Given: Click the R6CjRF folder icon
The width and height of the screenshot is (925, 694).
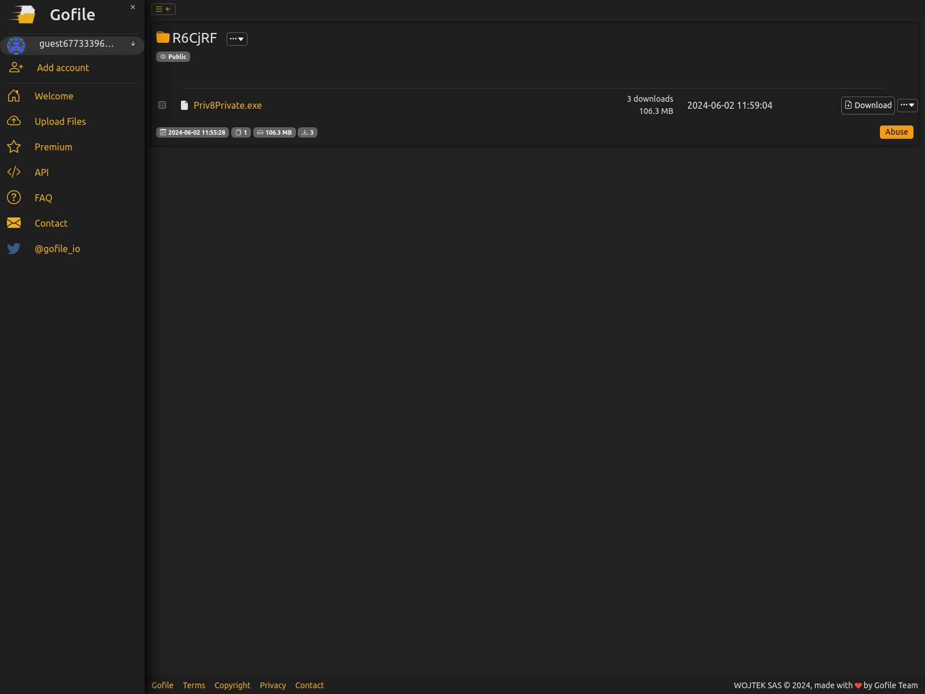Looking at the screenshot, I should pyautogui.click(x=163, y=38).
